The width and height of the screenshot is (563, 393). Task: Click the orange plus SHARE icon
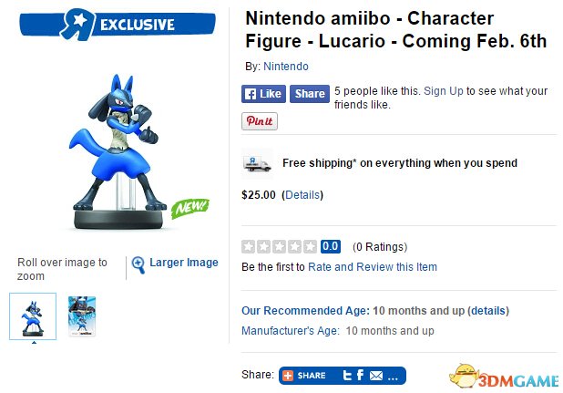(288, 375)
